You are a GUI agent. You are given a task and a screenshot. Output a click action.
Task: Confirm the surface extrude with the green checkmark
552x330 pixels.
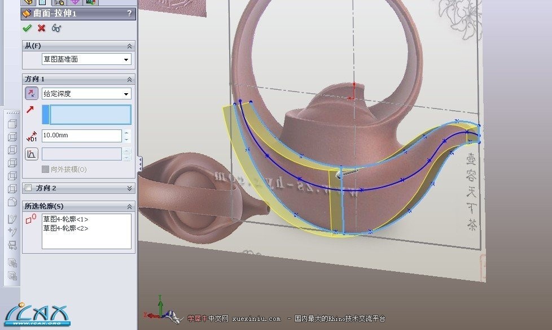click(x=27, y=28)
